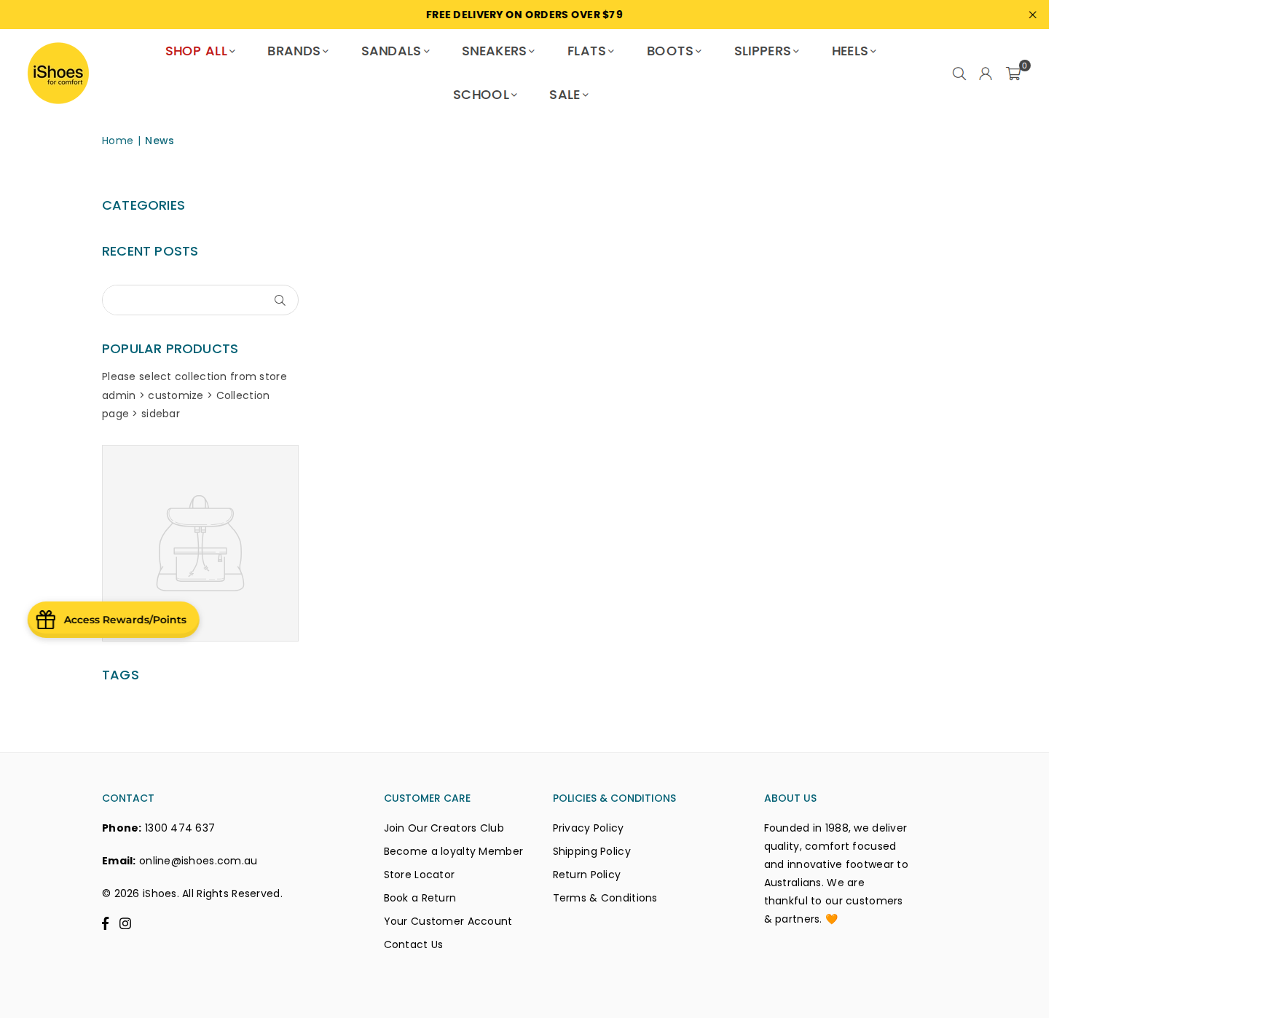The height and width of the screenshot is (1018, 1282).
Task: Open the Instagram social icon
Action: [125, 923]
